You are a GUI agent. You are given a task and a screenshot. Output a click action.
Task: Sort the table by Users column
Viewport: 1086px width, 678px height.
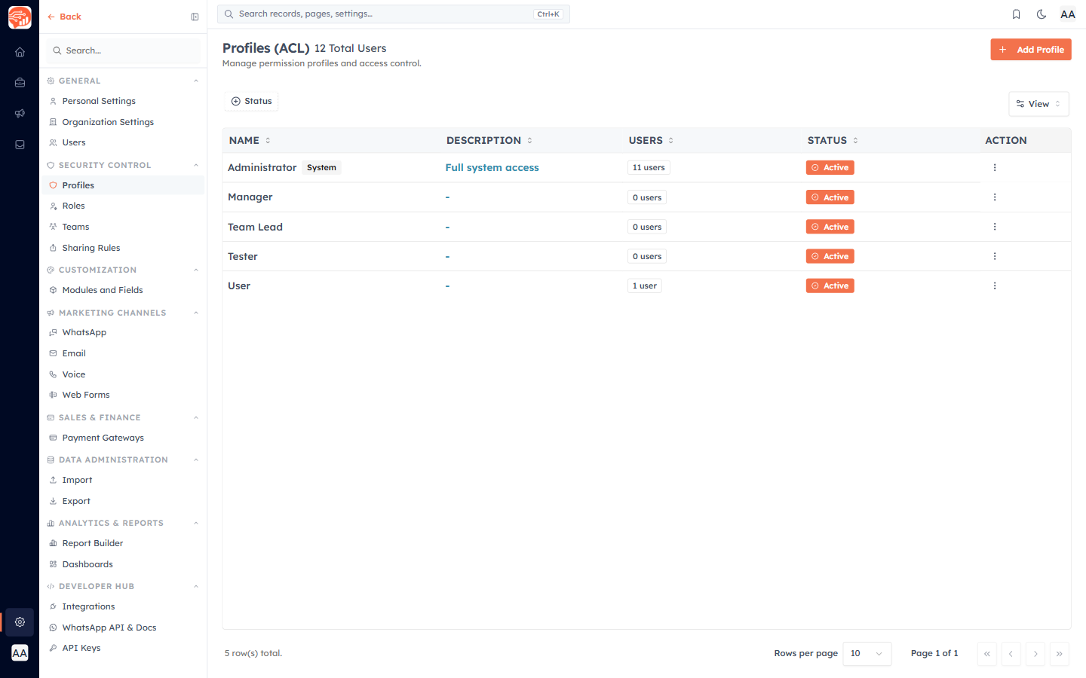pyautogui.click(x=652, y=140)
